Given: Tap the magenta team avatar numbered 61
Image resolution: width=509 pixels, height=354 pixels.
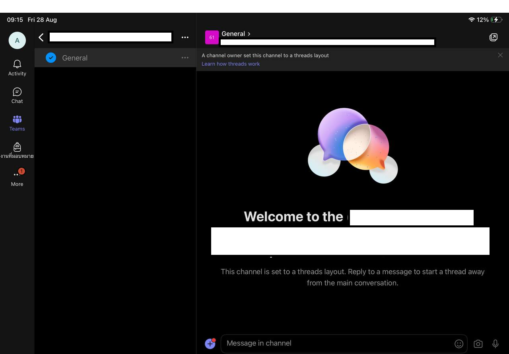Looking at the screenshot, I should [x=212, y=37].
